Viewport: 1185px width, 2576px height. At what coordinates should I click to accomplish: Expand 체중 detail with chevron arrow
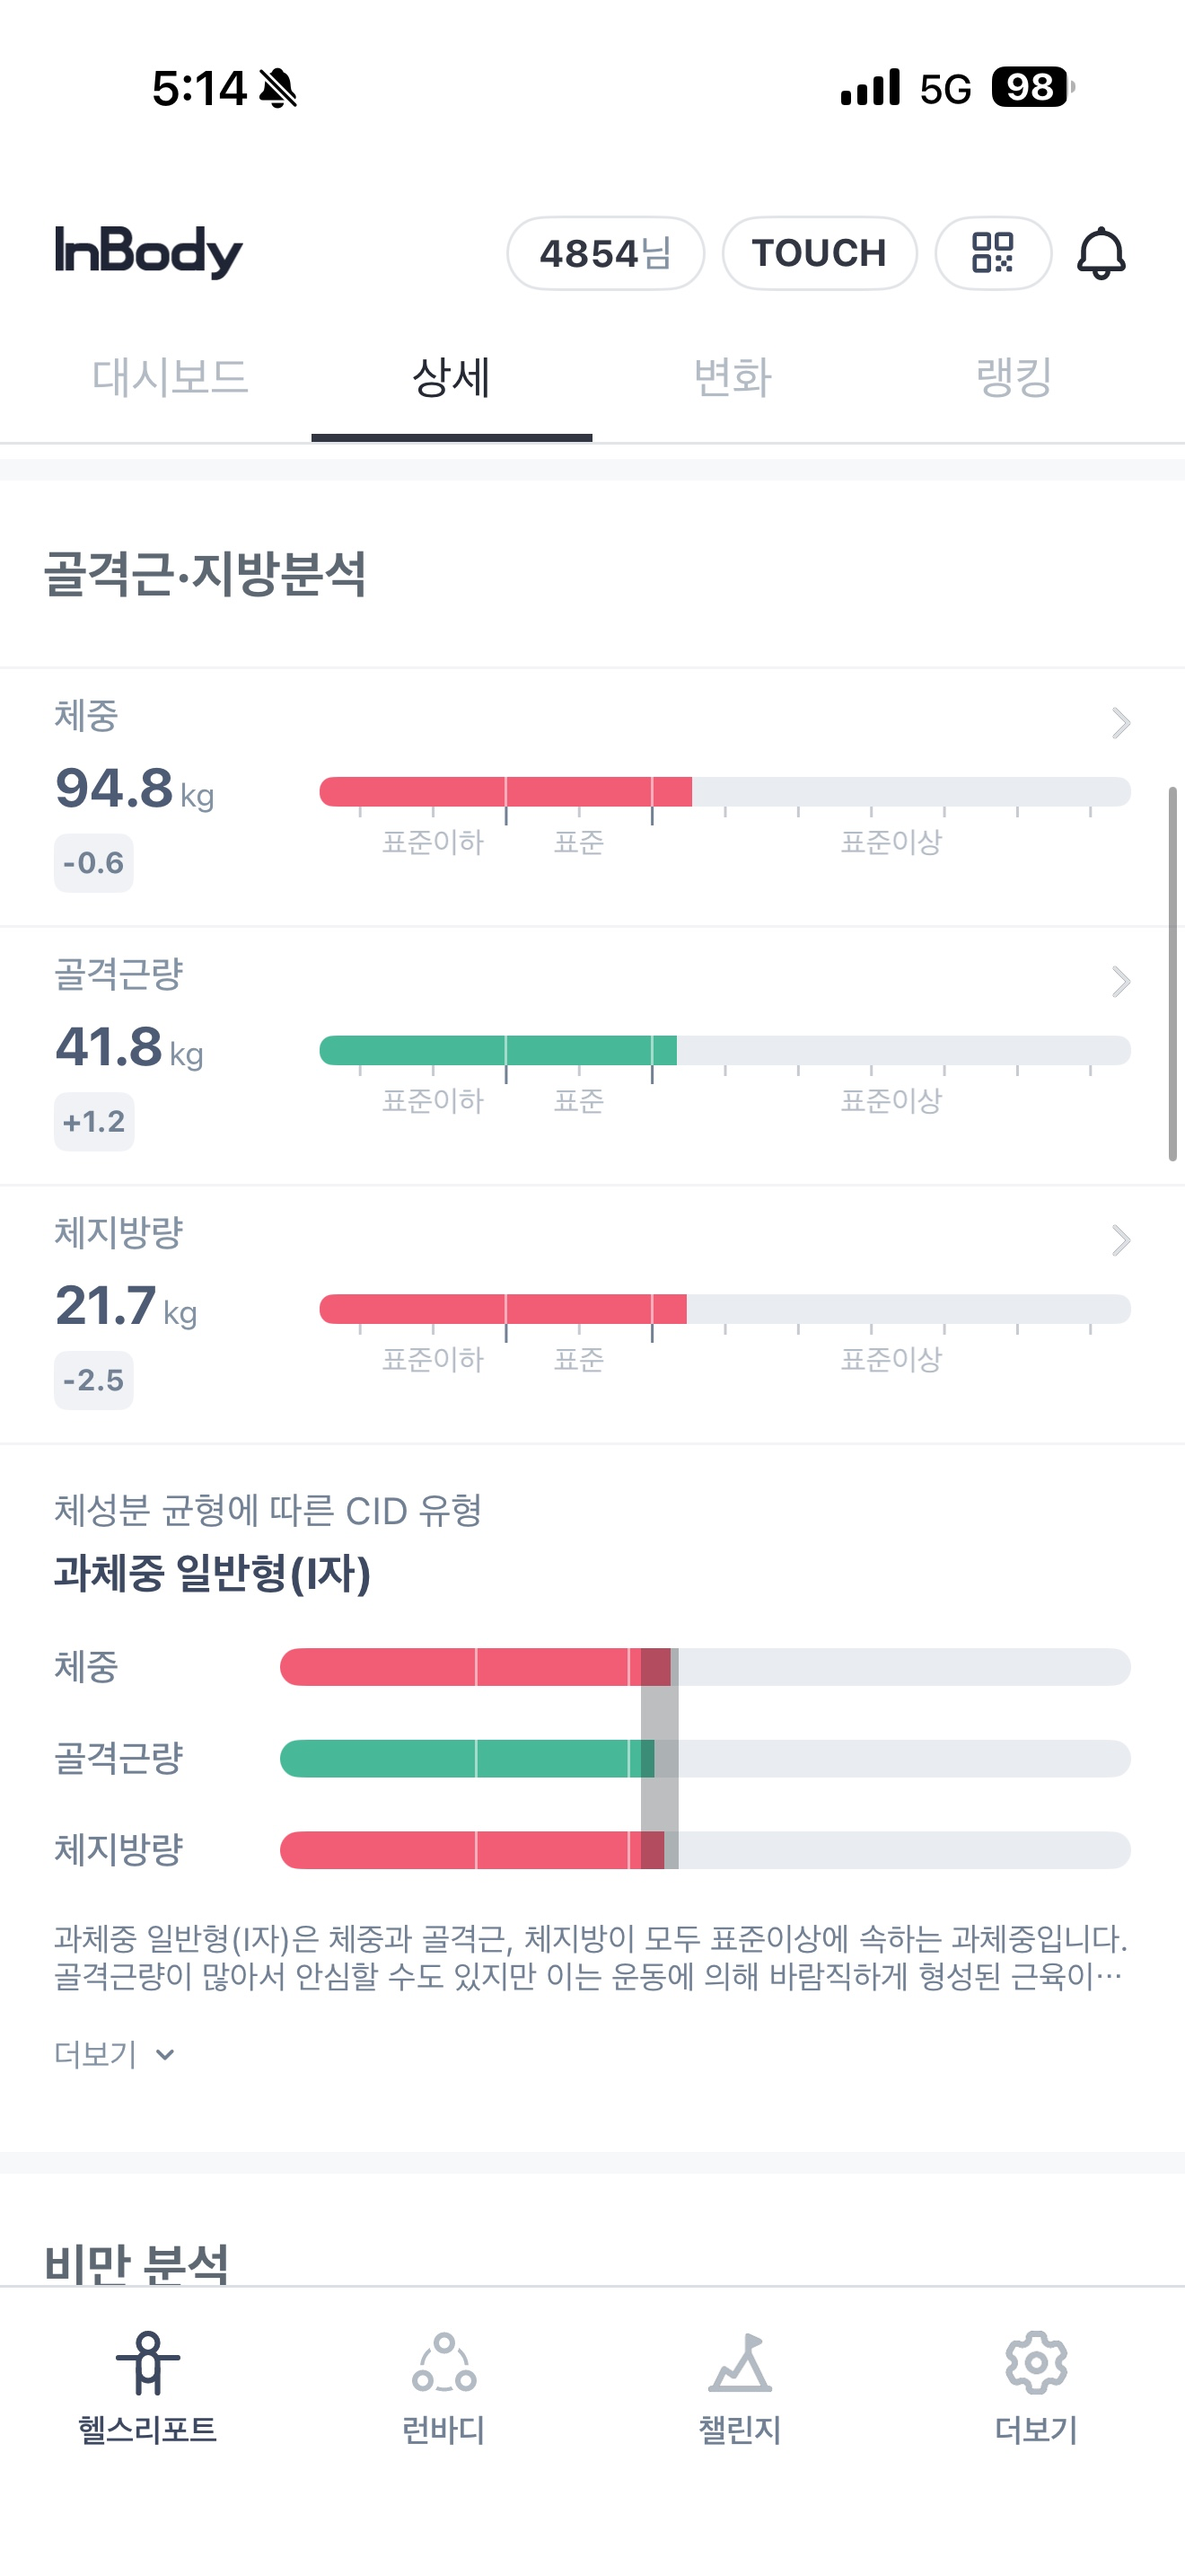[x=1120, y=723]
